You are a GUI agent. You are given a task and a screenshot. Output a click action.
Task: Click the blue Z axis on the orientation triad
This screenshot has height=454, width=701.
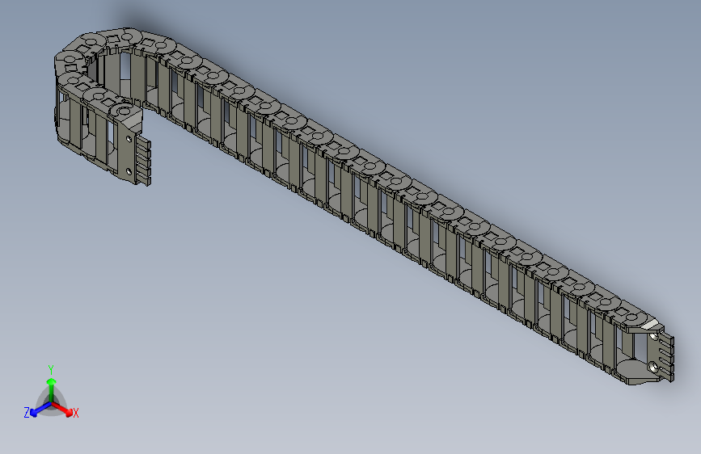[40, 410]
